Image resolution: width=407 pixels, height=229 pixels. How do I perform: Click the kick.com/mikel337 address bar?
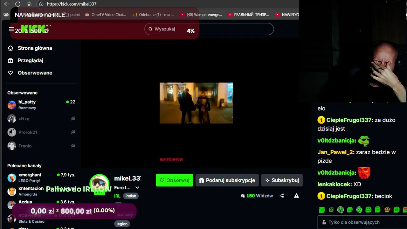coord(72,4)
